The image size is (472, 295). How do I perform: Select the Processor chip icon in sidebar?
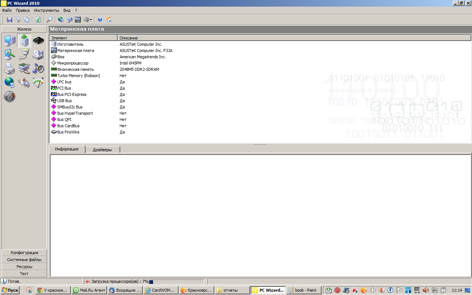[38, 41]
